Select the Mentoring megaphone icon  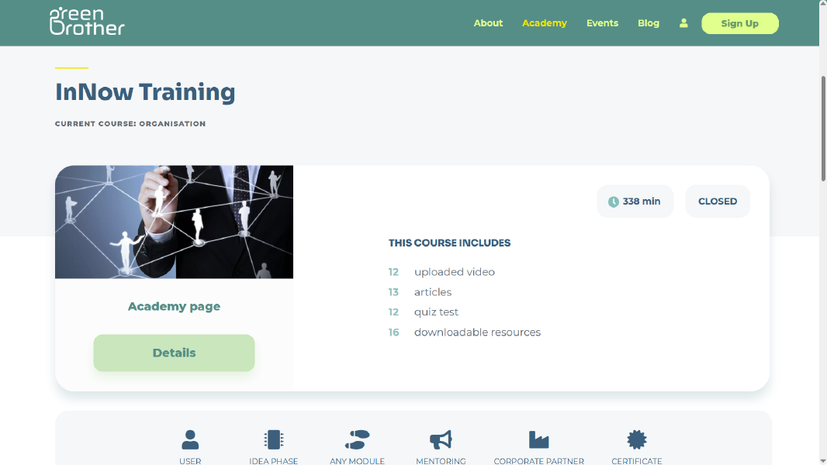[441, 439]
